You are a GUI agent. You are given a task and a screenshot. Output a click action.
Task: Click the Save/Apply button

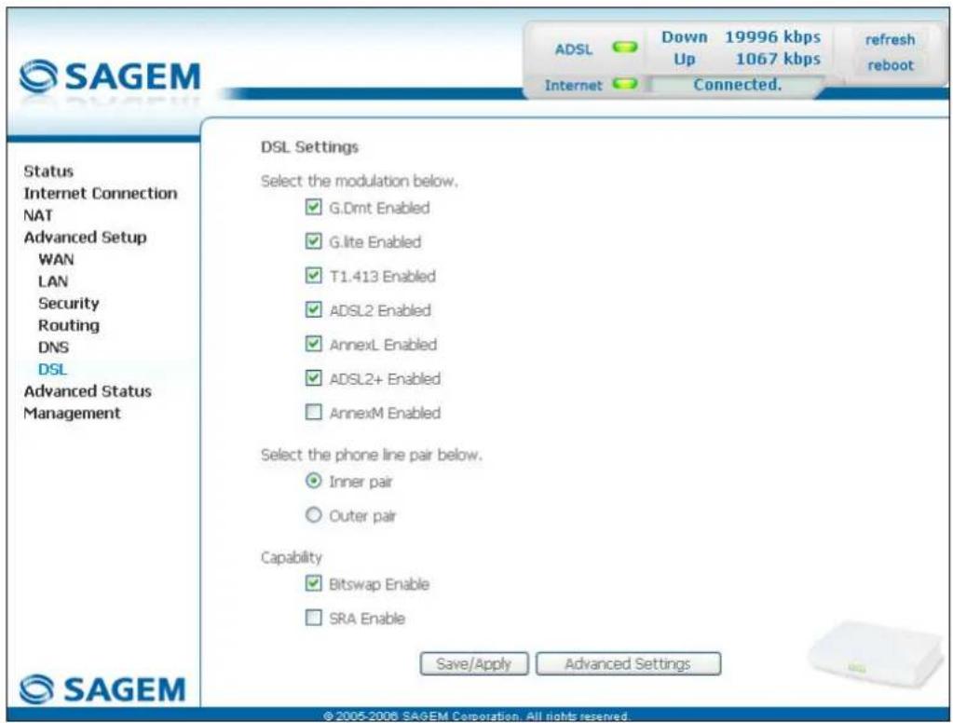(474, 663)
